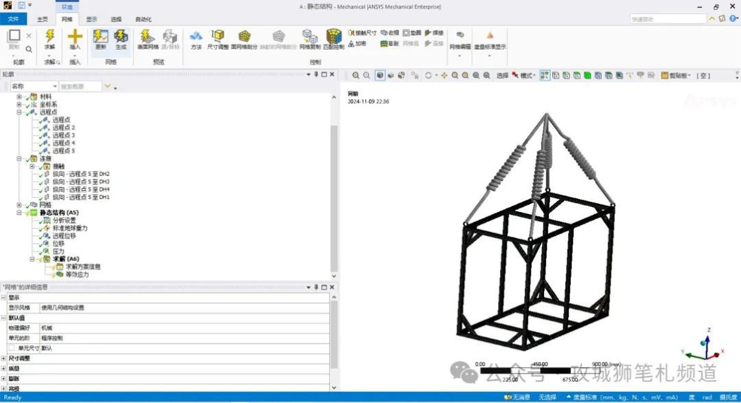Click the 无消息 status bar indicator
This screenshot has width=741, height=403.
(518, 397)
